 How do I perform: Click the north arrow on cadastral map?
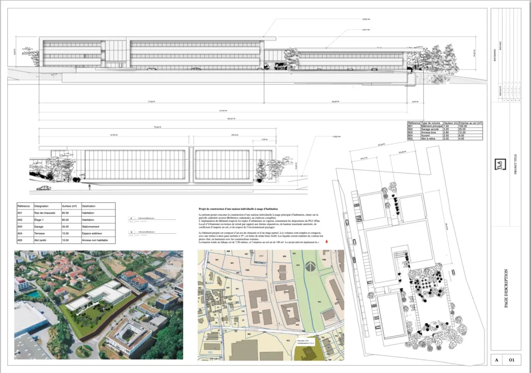pyautogui.click(x=311, y=266)
